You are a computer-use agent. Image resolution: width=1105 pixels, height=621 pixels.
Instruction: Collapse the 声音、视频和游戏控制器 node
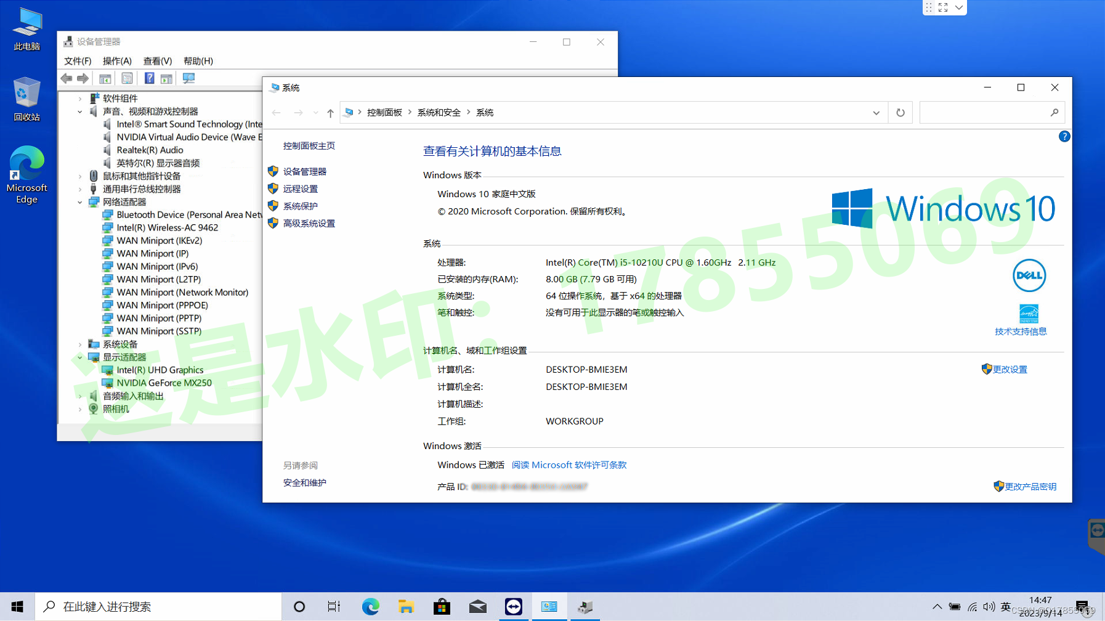(80, 112)
